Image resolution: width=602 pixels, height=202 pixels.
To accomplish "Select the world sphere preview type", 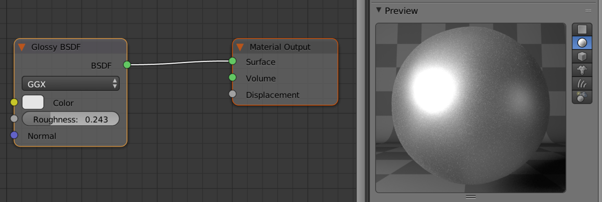I will (x=582, y=97).
